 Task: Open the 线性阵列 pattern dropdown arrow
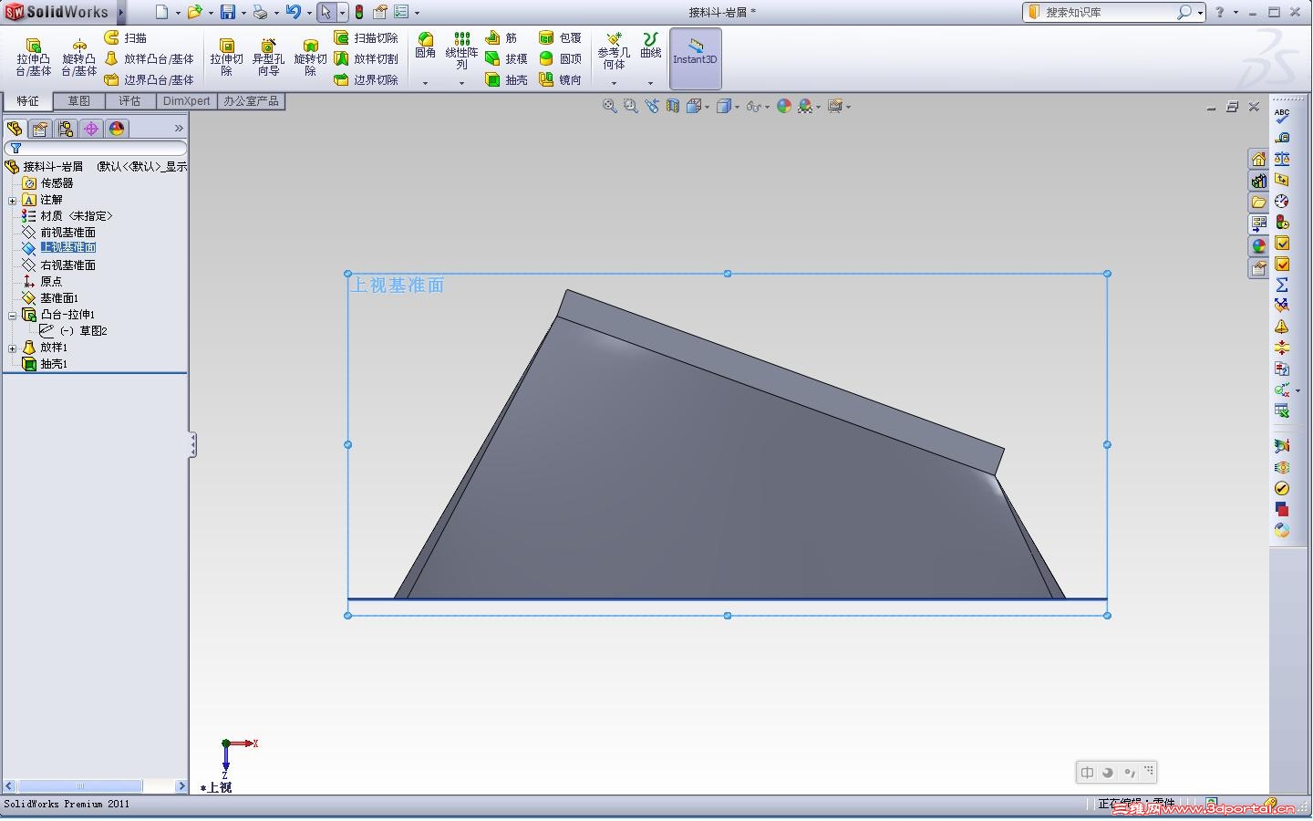[x=462, y=83]
